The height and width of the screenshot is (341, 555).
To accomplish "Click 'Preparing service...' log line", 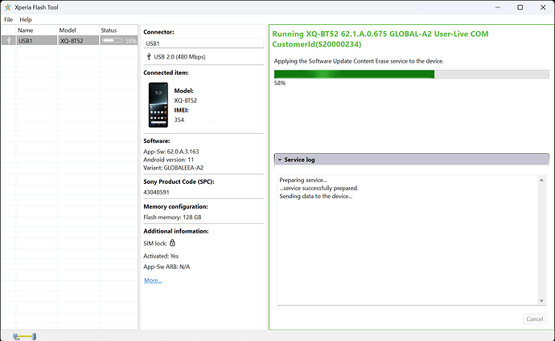I will [303, 180].
